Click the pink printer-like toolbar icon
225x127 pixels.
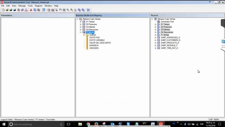[x=26, y=10]
